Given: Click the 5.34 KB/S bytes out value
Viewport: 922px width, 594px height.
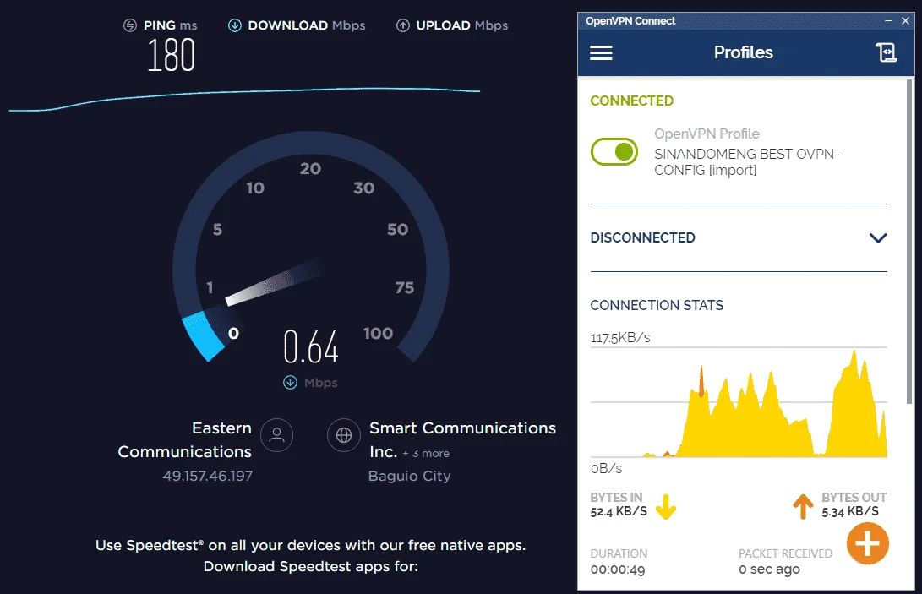Looking at the screenshot, I should click(x=850, y=512).
